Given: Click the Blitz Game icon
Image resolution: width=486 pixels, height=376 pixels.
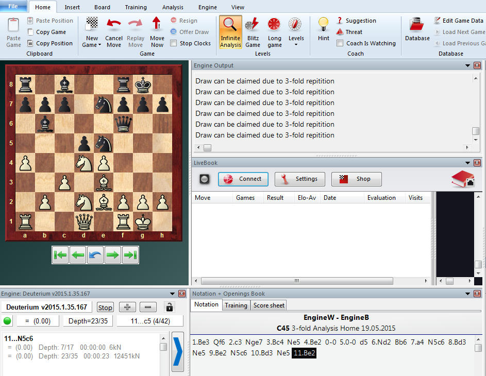Looking at the screenshot, I should click(x=253, y=32).
